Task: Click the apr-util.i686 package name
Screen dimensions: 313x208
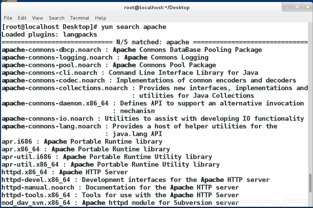Action: (x=26, y=157)
